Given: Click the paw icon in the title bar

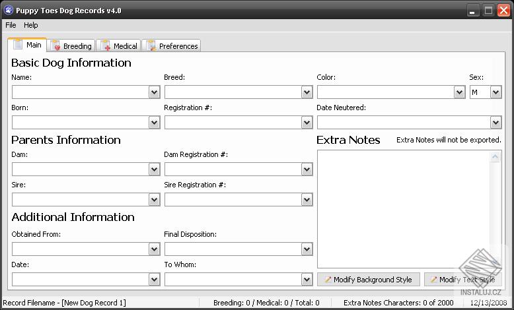Looking at the screenshot, I should click(9, 10).
